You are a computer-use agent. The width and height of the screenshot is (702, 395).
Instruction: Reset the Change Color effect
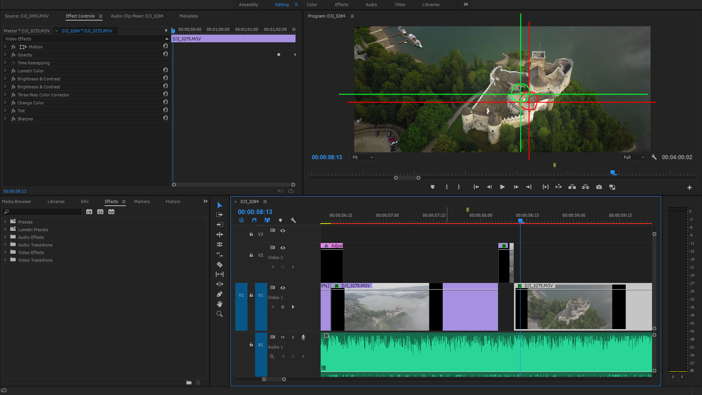point(165,102)
